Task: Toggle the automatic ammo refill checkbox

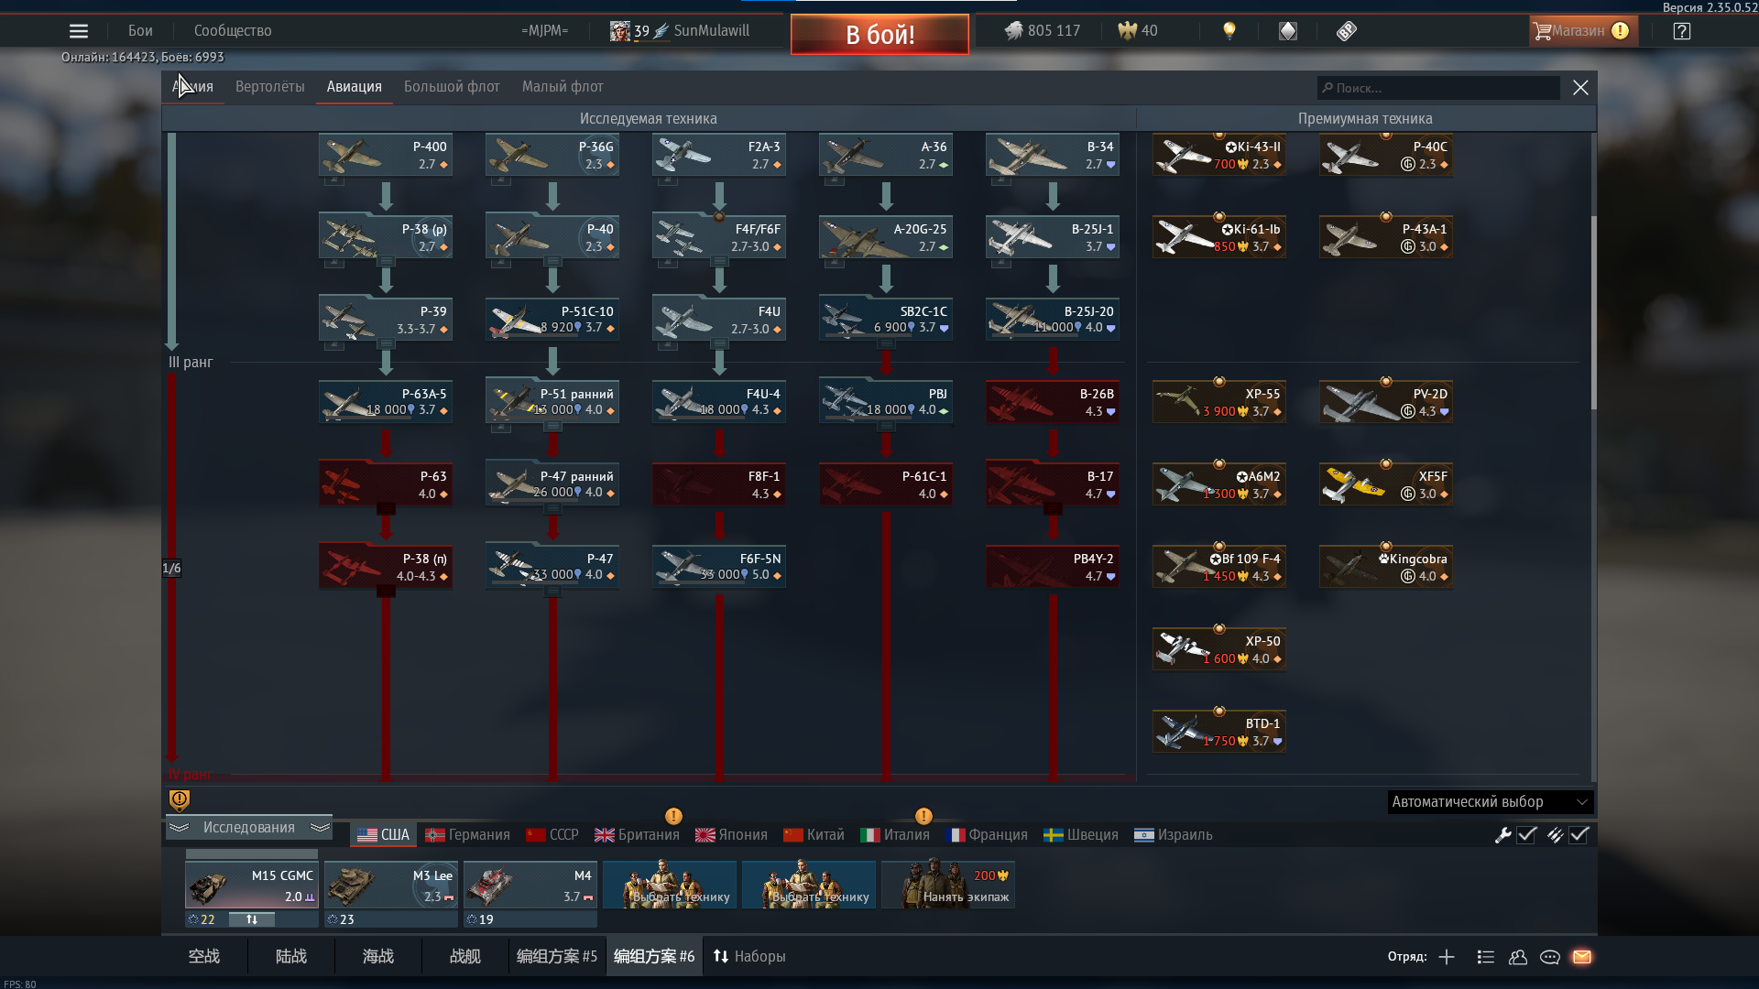Action: point(1579,835)
